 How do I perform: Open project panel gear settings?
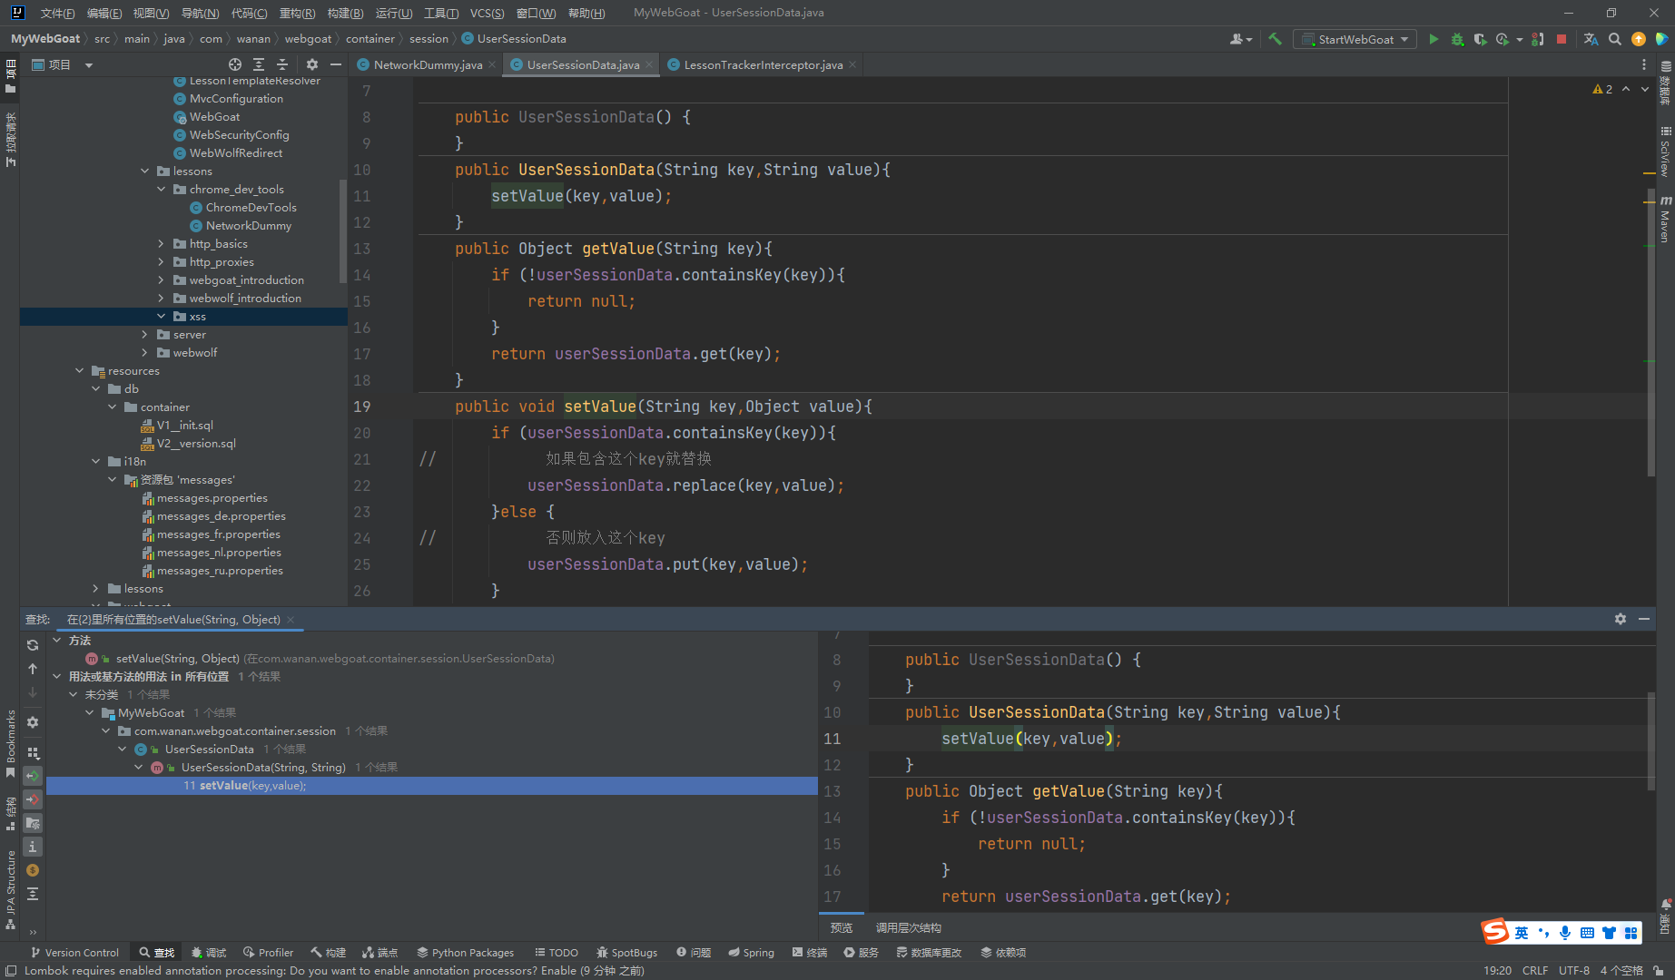pyautogui.click(x=312, y=64)
